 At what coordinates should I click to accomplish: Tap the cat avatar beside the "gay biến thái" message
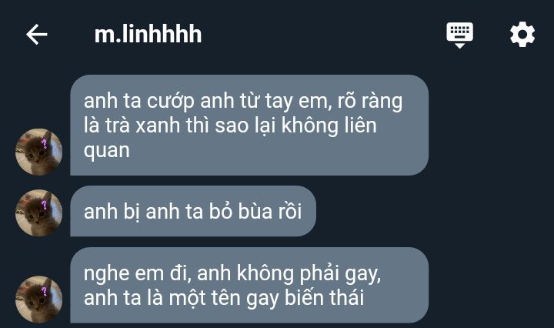(39, 300)
